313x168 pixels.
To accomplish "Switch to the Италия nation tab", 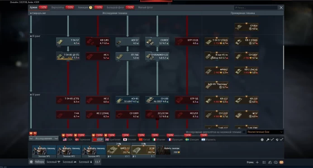I will [x=159, y=140].
